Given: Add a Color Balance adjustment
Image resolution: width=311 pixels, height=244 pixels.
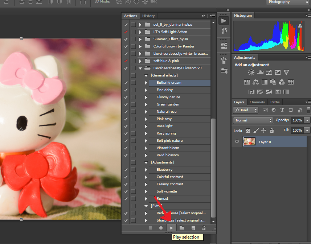Looking at the screenshot, I should click(x=256, y=82).
